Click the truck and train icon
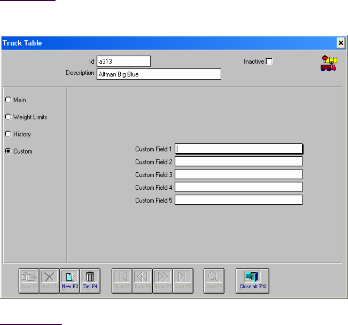This screenshot has height=325, width=348. [x=329, y=63]
